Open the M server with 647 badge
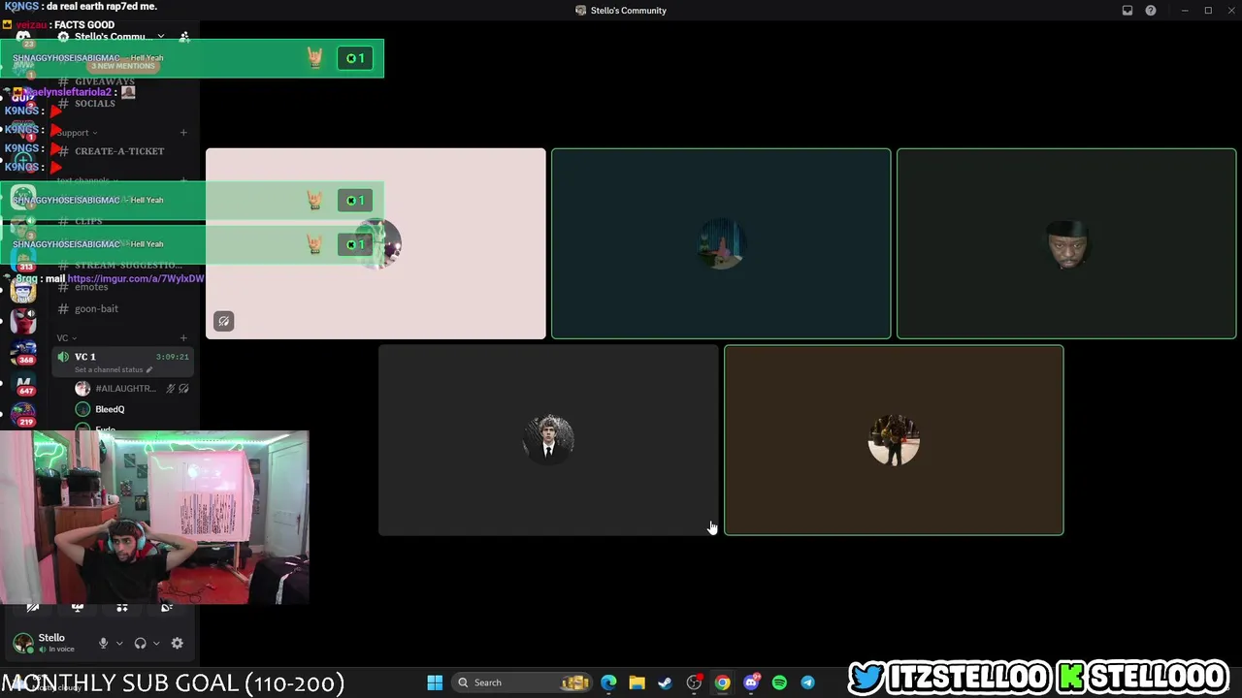 point(23,385)
